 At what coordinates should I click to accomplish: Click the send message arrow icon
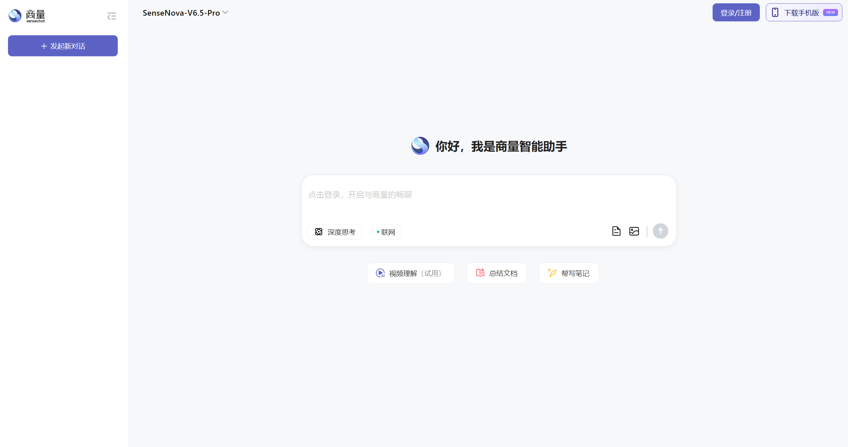point(660,231)
